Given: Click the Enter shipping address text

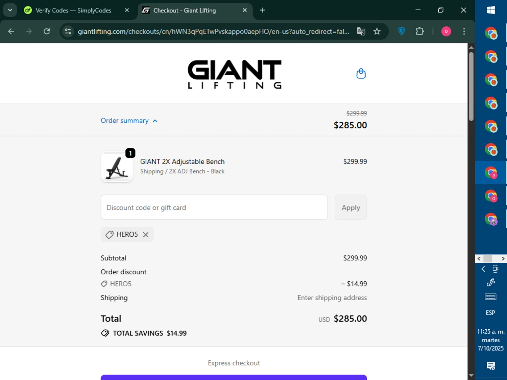Looking at the screenshot, I should pos(332,298).
